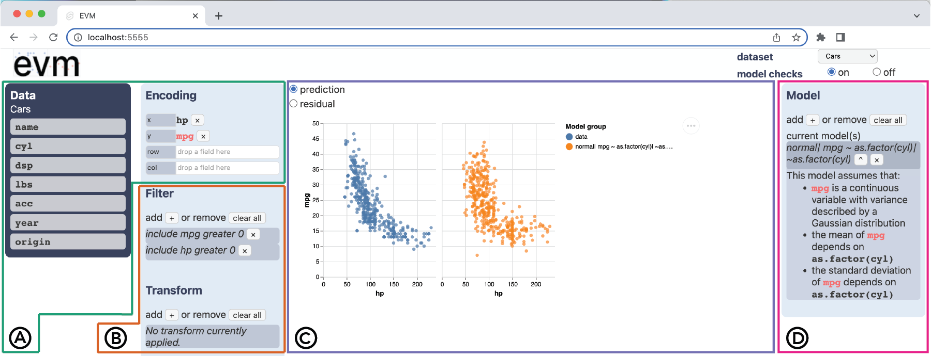
Task: Add a new filter with plus button
Action: point(172,218)
